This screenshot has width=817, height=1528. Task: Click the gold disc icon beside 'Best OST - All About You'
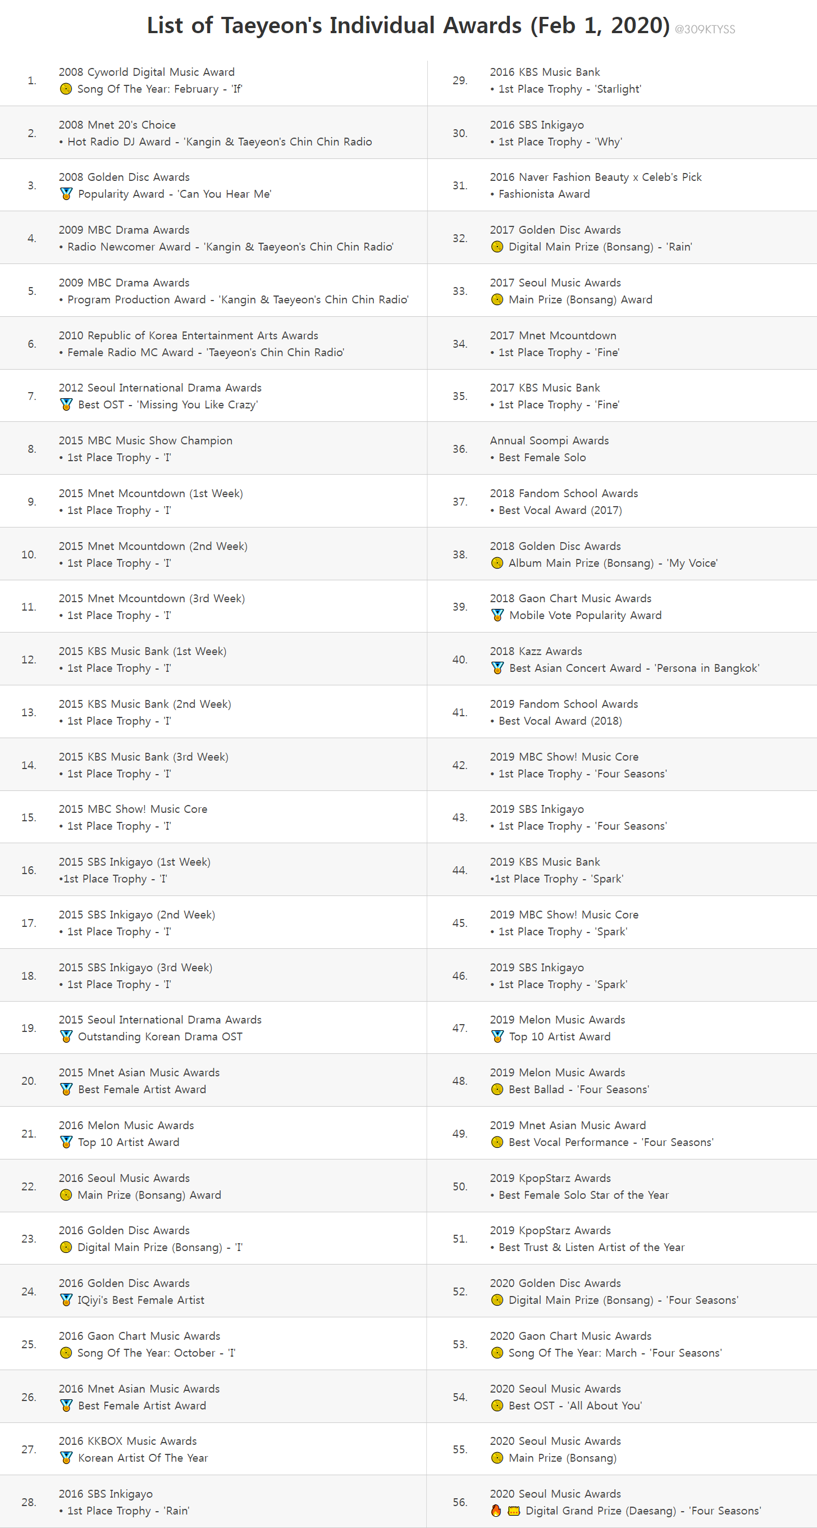(x=497, y=1405)
